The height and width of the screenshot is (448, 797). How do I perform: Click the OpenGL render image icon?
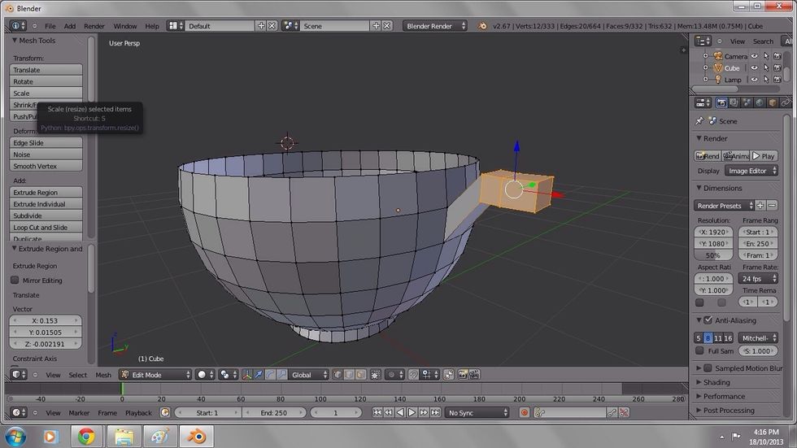pos(463,375)
